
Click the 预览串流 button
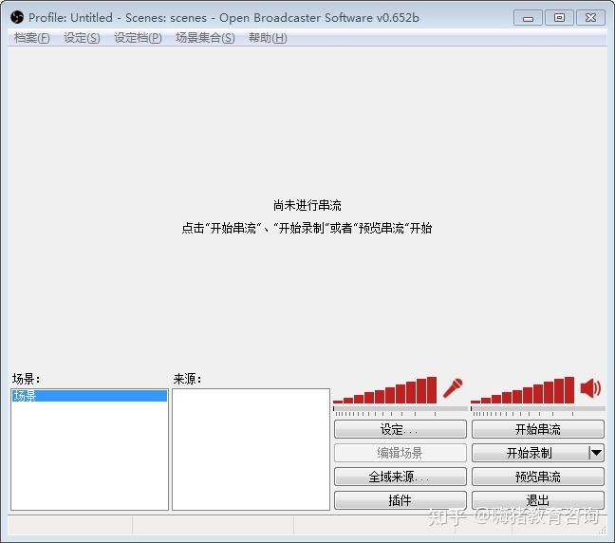pos(538,477)
